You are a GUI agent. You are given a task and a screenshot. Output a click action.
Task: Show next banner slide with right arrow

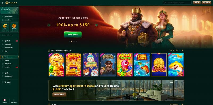click(97, 25)
